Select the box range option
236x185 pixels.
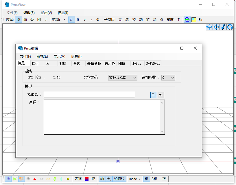tap(71, 20)
